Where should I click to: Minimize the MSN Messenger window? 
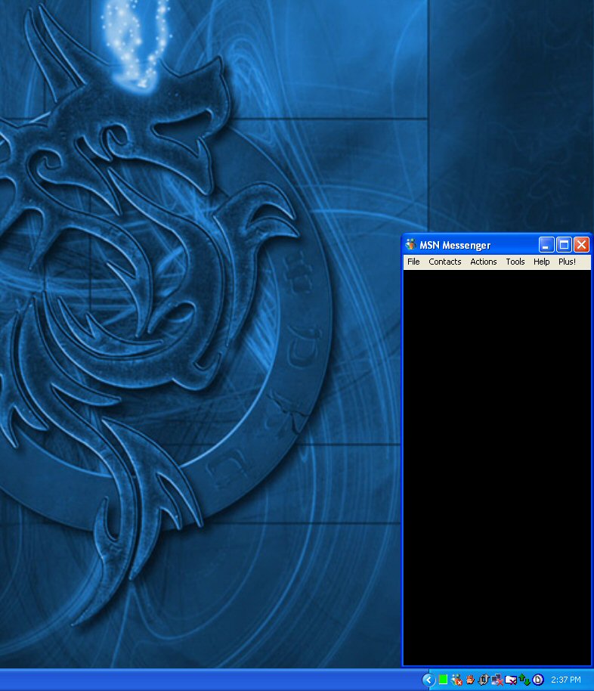546,245
